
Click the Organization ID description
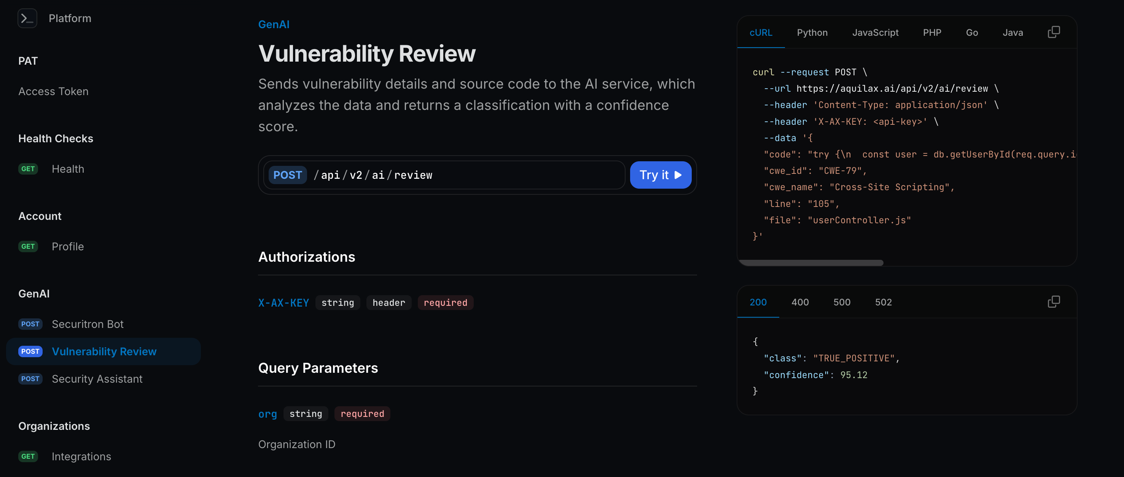(297, 444)
